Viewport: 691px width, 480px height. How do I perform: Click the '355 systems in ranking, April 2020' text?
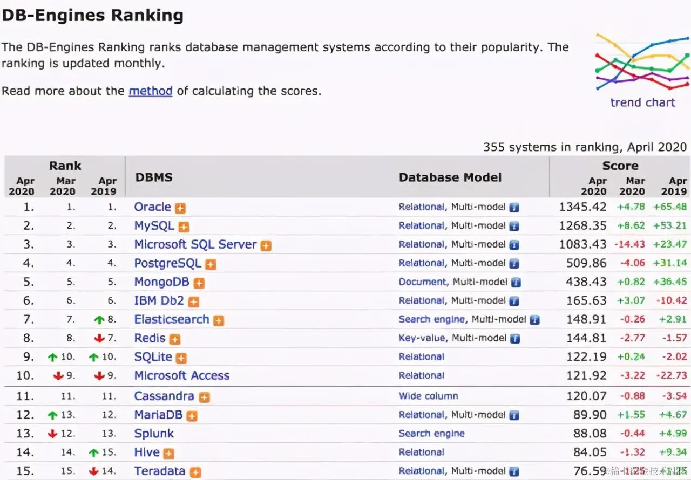(585, 147)
